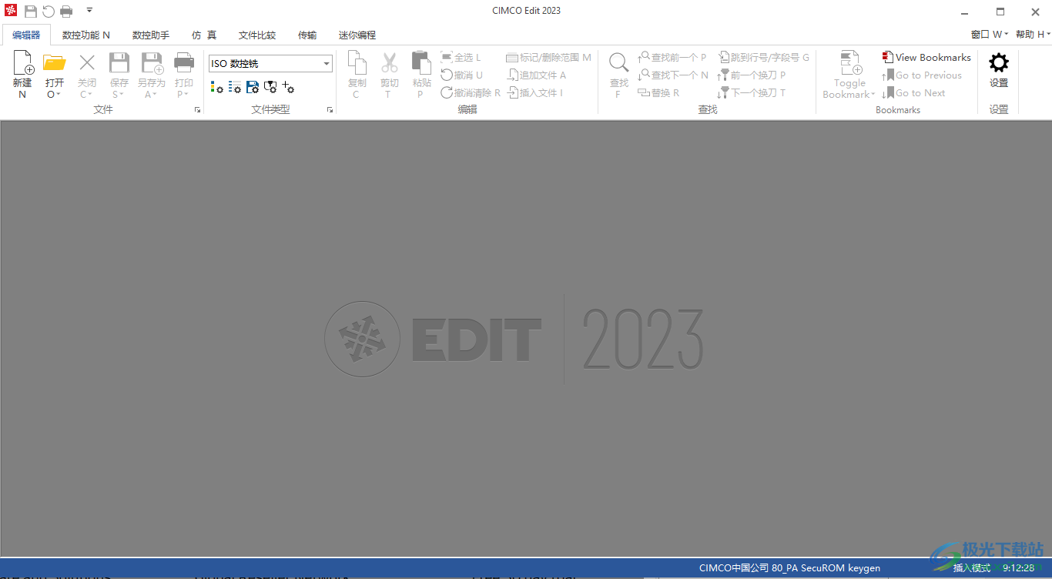Image resolution: width=1052 pixels, height=579 pixels.
Task: Open View Bookmarks panel
Action: pos(926,57)
